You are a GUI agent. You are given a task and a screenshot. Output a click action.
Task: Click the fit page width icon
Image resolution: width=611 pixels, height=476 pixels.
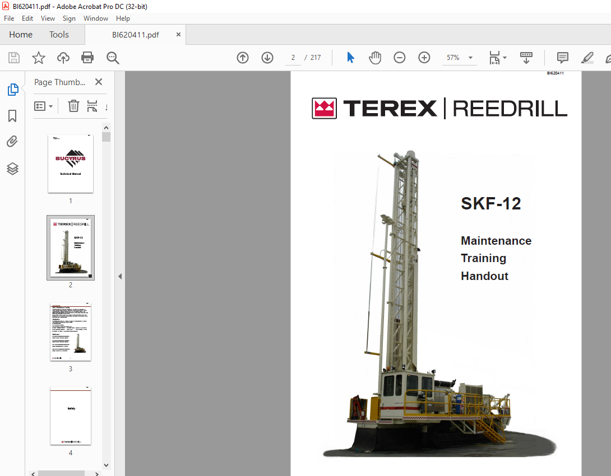494,58
